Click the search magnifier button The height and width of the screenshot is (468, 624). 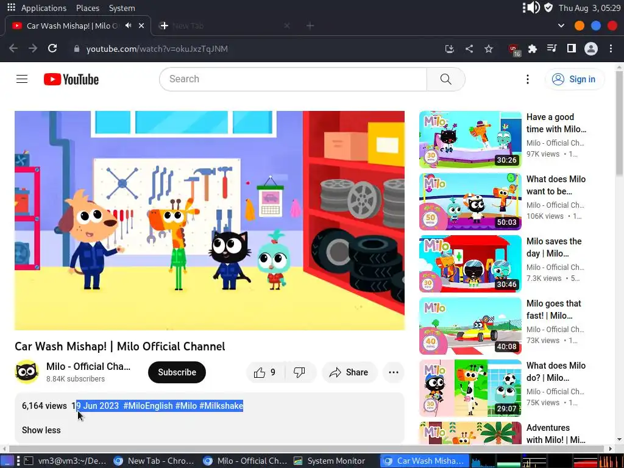[x=445, y=79]
